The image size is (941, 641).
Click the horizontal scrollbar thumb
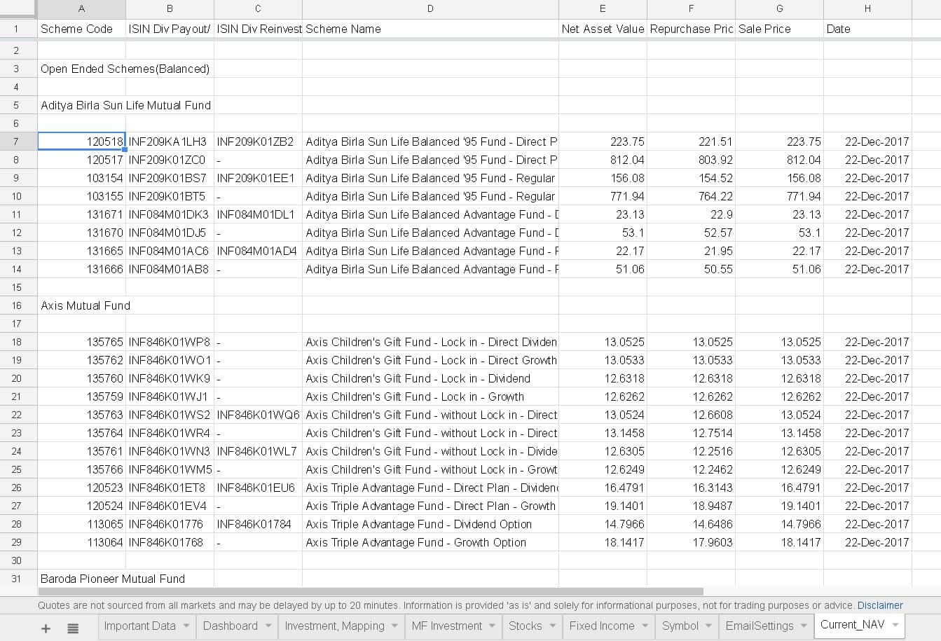(370, 592)
